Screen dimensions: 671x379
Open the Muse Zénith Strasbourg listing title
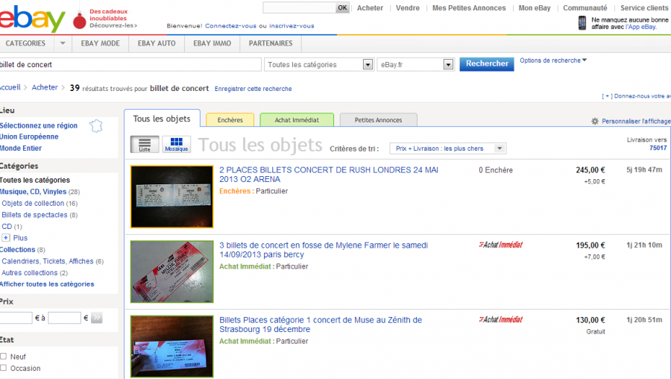(321, 325)
